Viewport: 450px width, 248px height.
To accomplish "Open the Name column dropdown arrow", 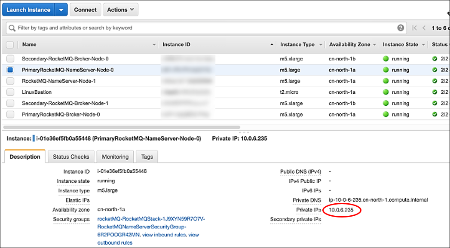I will 154,45.
